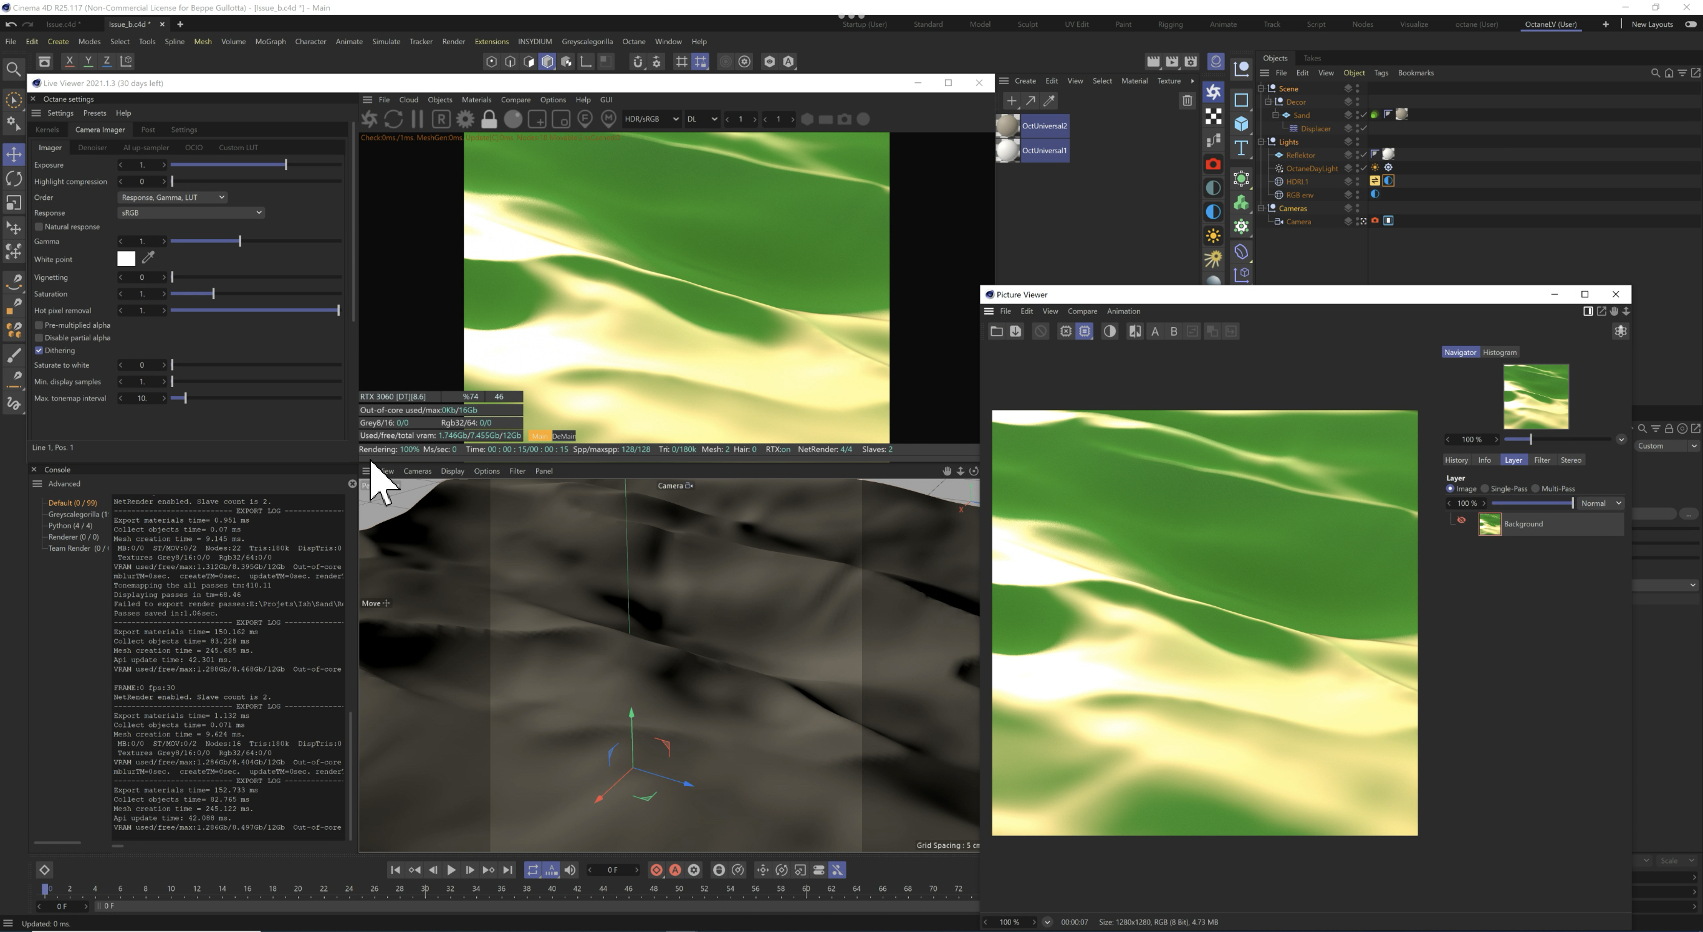Open the Response sRGB dropdown
Viewport: 1703px width, 932px height.
(x=191, y=212)
